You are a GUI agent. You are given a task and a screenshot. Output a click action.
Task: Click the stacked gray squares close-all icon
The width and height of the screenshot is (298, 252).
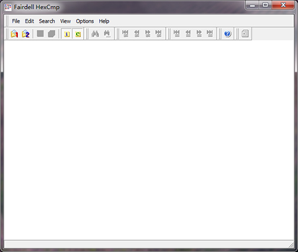[51, 34]
